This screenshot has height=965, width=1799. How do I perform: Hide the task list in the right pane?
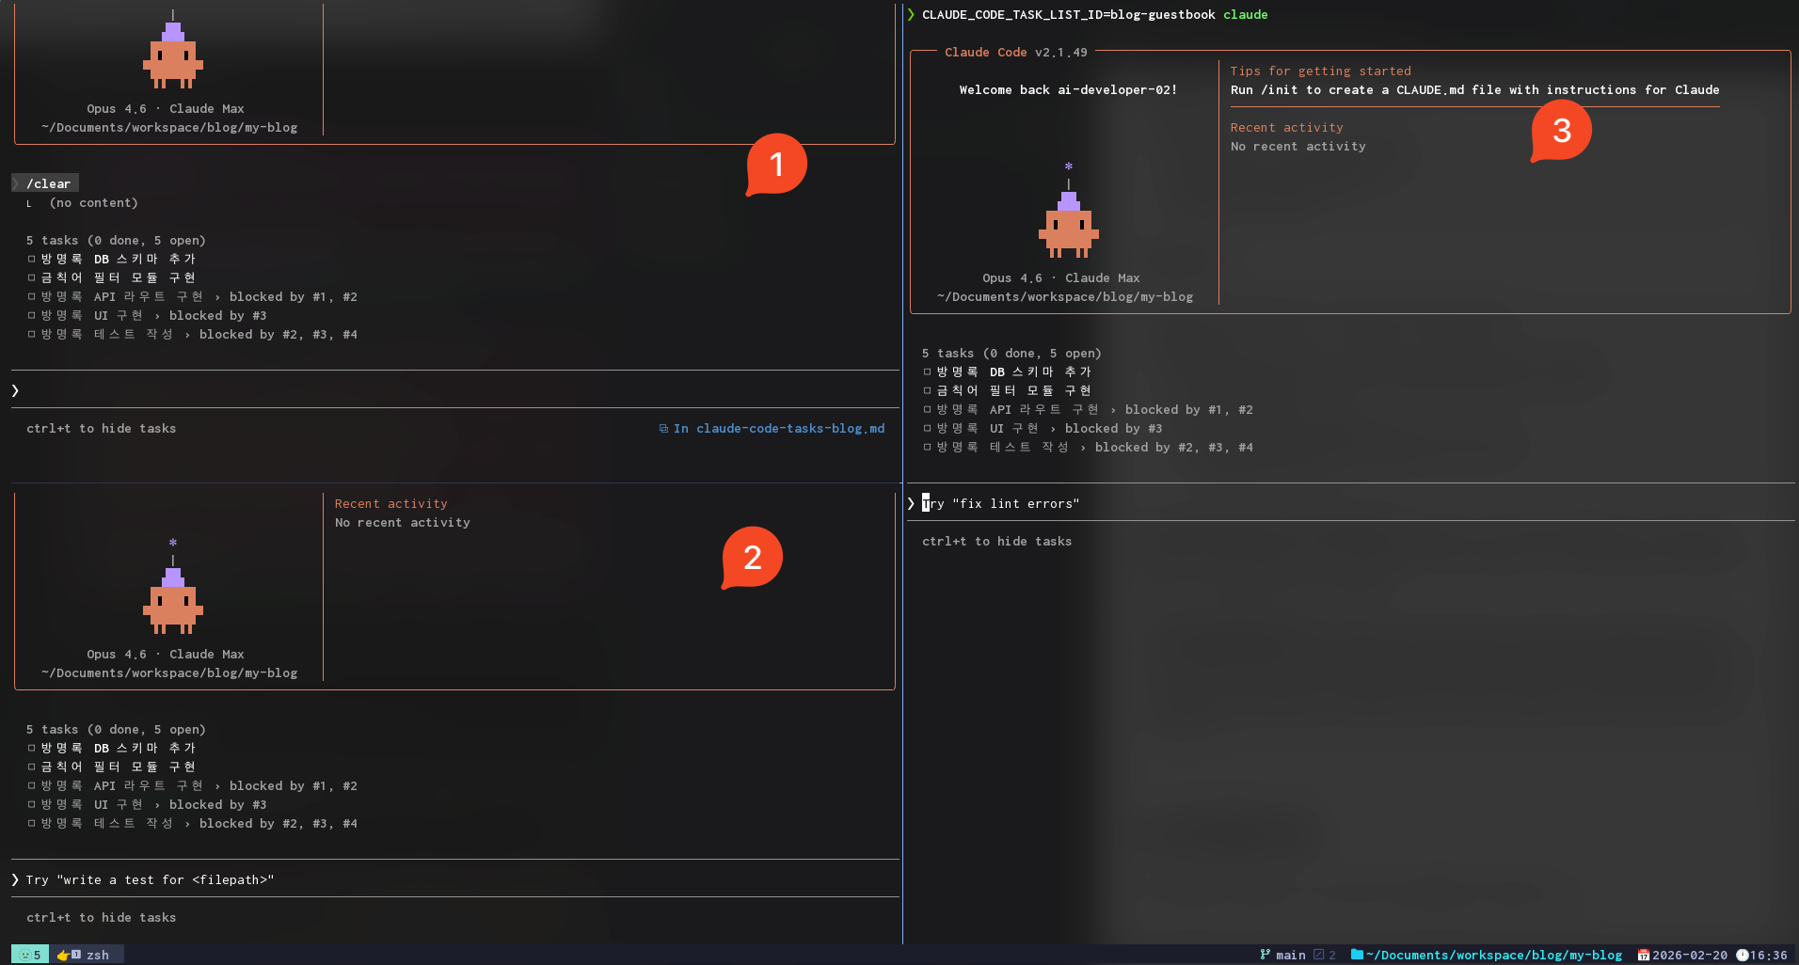click(996, 541)
